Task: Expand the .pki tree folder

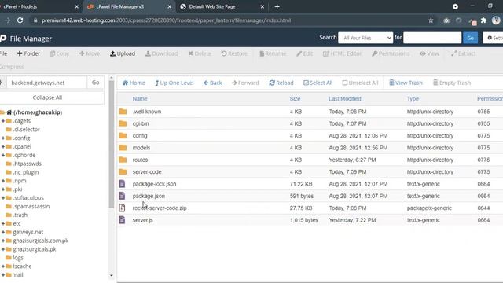Action: pos(3,189)
